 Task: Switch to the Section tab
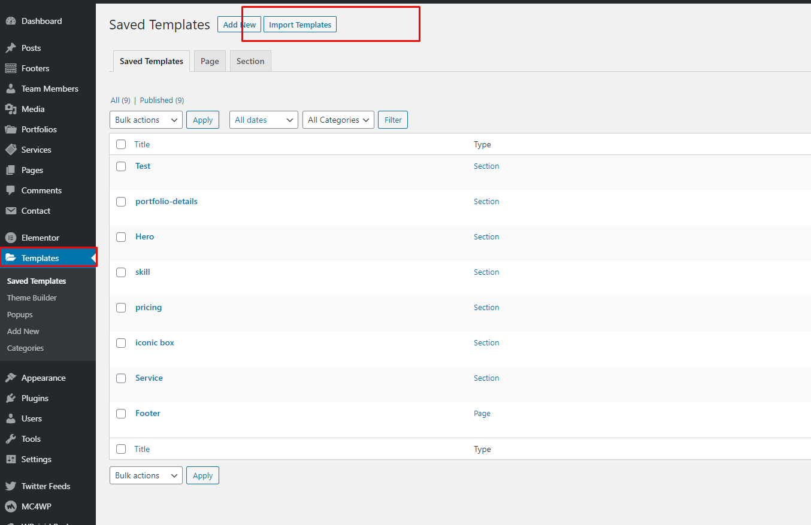pos(250,61)
